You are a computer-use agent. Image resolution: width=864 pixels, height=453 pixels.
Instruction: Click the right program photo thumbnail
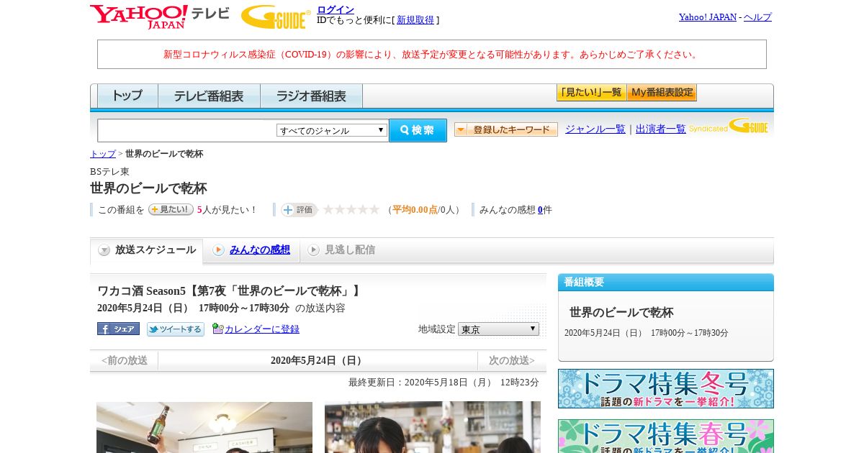[x=433, y=427]
